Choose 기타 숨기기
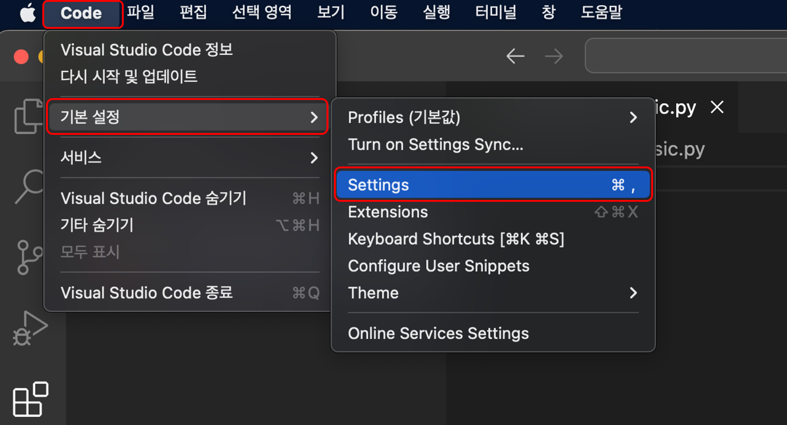The image size is (787, 425). (190, 225)
